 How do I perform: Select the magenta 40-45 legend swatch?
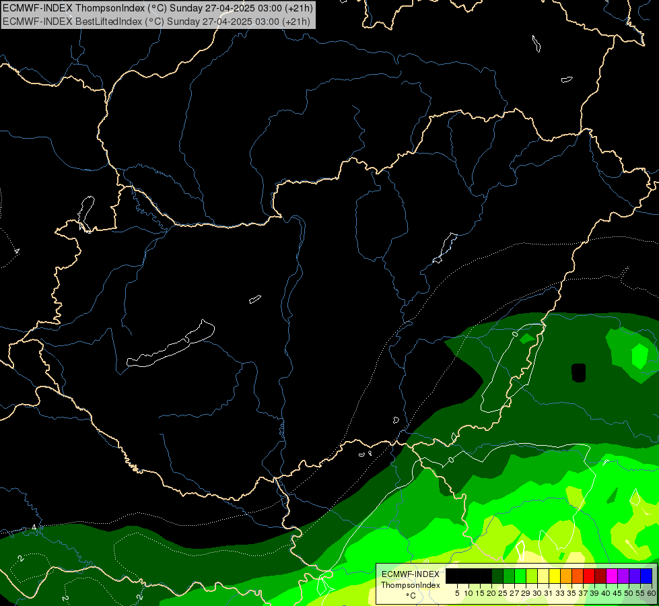tap(612, 576)
